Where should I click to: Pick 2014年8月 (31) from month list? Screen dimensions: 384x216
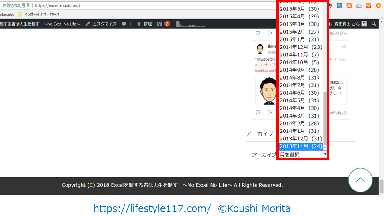pyautogui.click(x=299, y=78)
